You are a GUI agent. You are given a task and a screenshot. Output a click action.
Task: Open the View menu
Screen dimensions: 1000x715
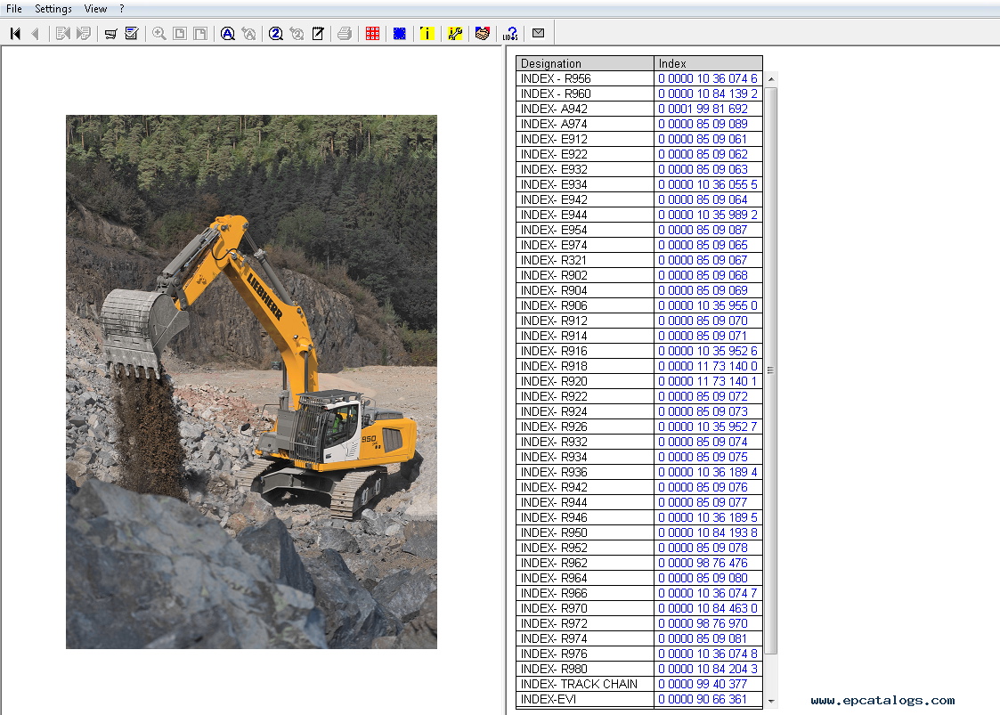(95, 8)
